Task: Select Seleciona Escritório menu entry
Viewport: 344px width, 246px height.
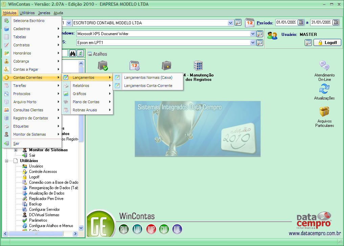Action: coord(32,21)
